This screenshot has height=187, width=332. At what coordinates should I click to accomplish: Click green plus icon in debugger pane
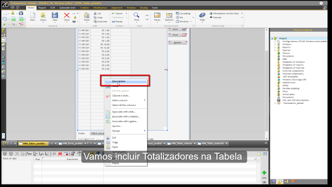click(x=264, y=172)
